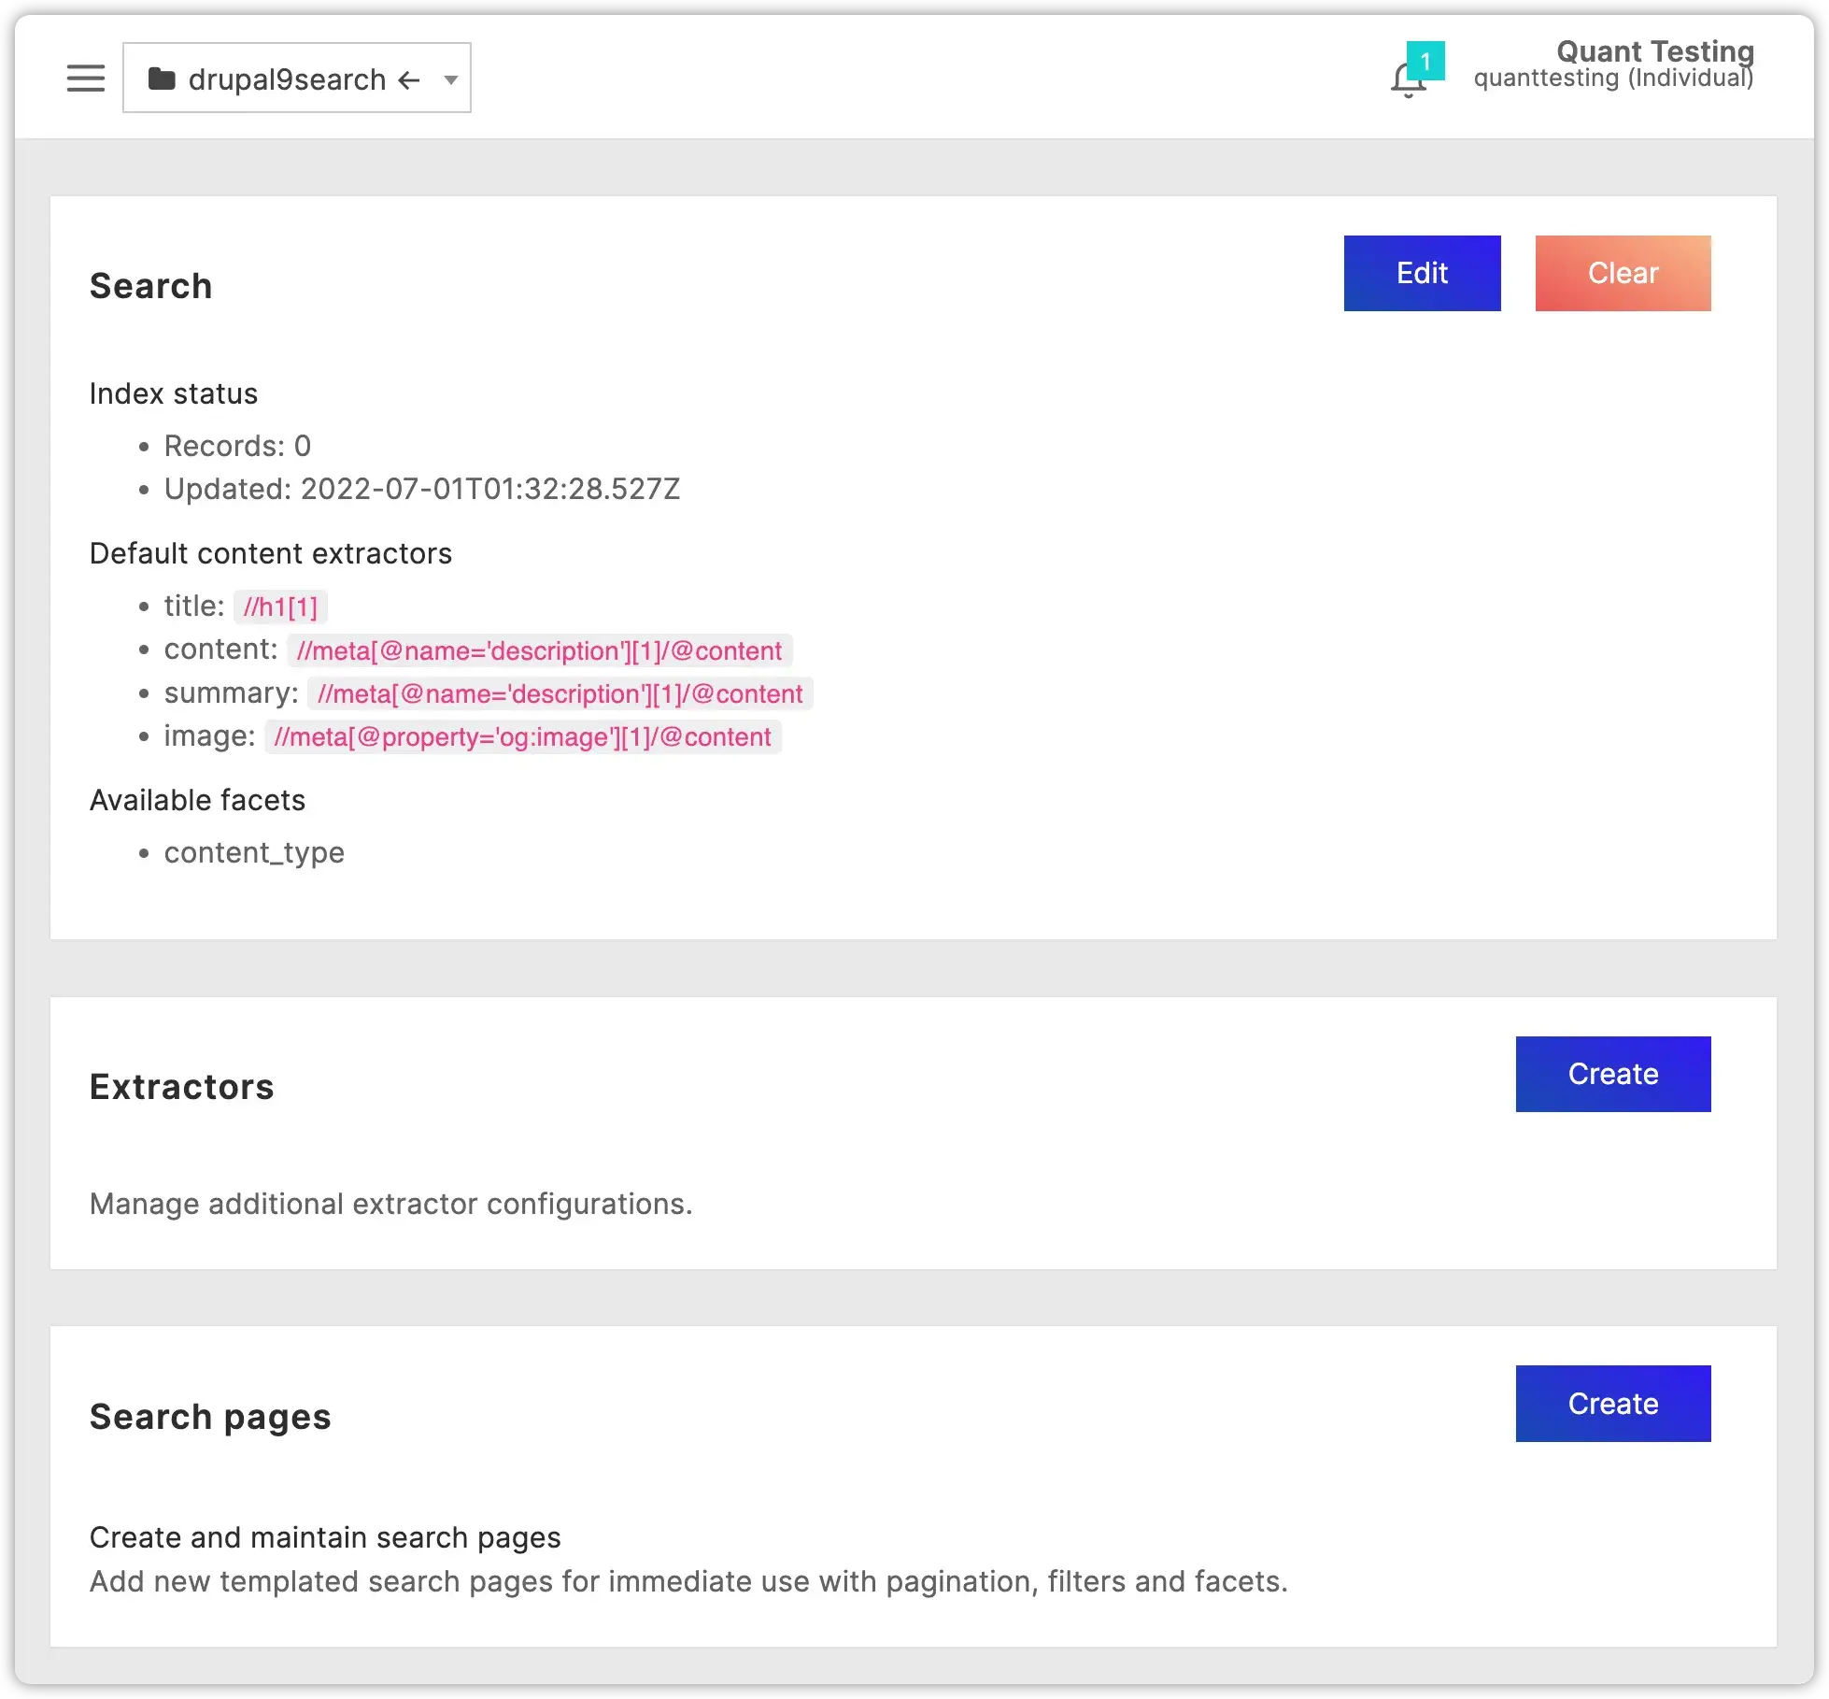The width and height of the screenshot is (1829, 1699).
Task: Open the project selector caret
Action: click(451, 80)
